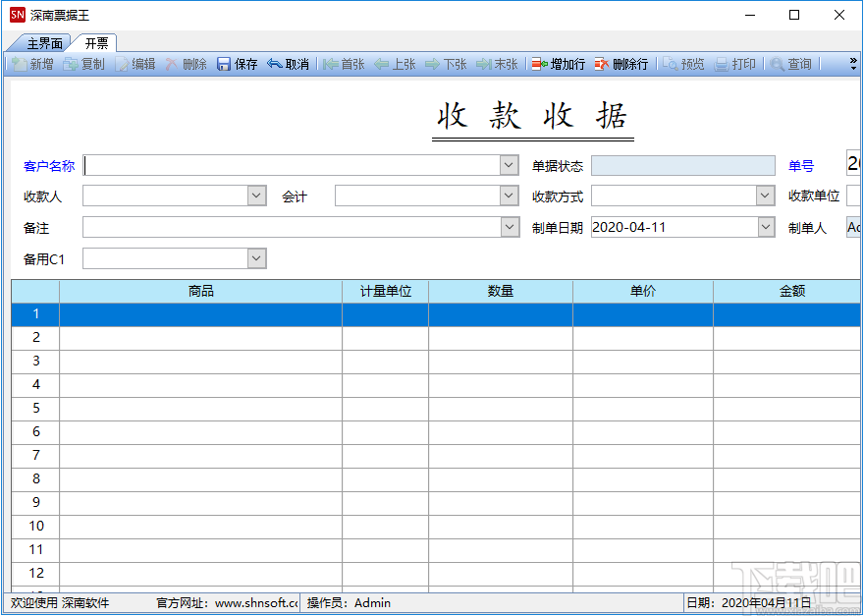Maximize the 深南票据王 window
This screenshot has width=864, height=616.
click(x=794, y=15)
